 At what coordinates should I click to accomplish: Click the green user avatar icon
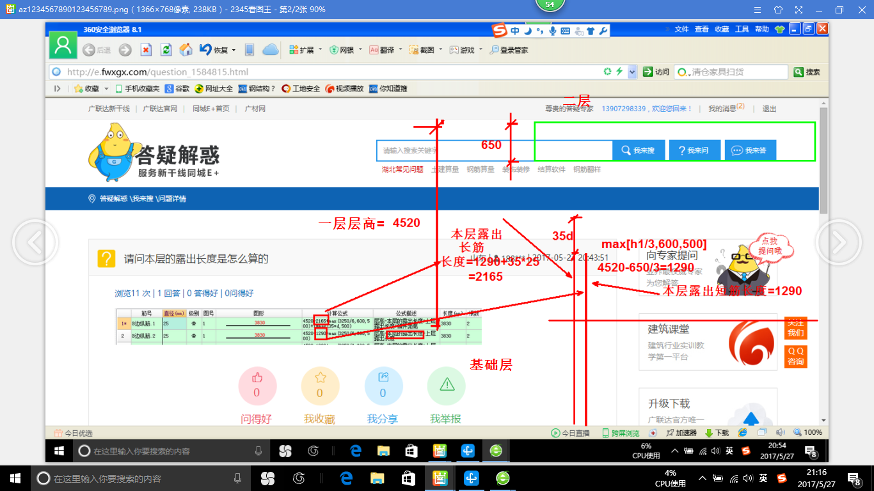[63, 47]
